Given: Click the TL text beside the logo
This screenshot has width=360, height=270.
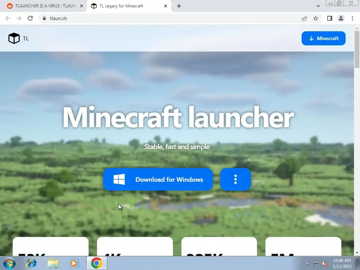Looking at the screenshot, I should [x=26, y=39].
